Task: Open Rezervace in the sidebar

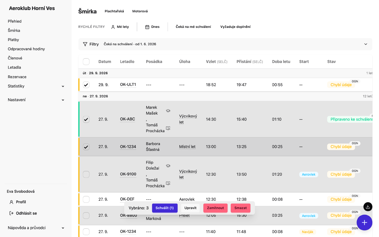Action: tap(17, 77)
